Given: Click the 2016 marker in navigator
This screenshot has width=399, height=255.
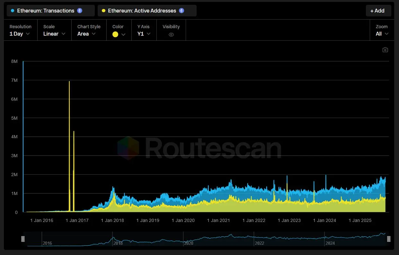Looking at the screenshot, I should [47, 243].
